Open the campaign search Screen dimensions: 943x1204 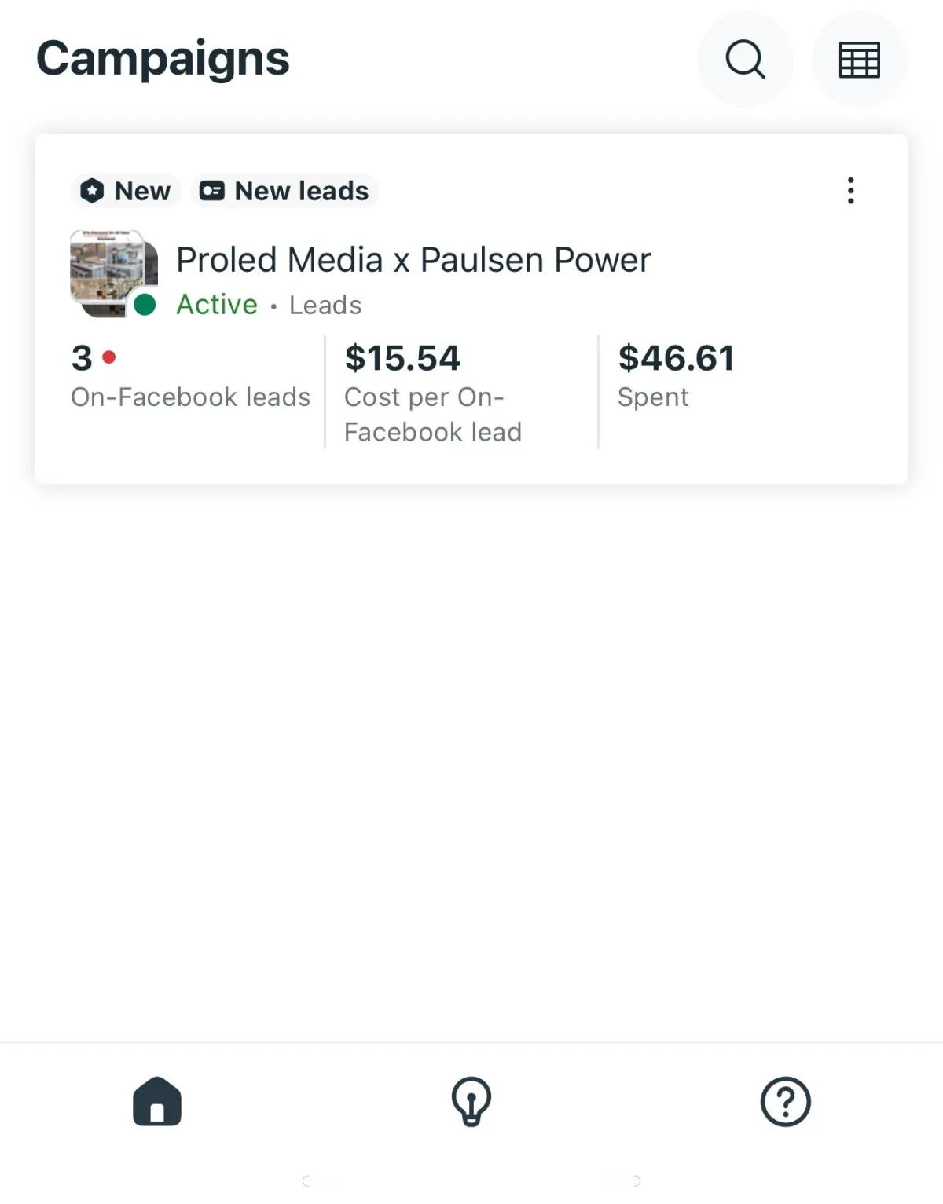click(x=745, y=60)
